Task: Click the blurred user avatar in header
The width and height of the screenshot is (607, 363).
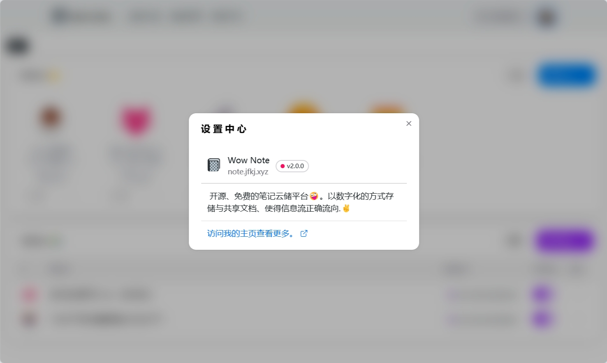Action: click(547, 17)
